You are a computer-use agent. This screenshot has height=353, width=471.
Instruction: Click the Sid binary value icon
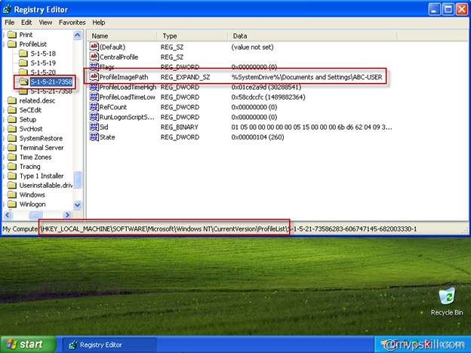click(94, 127)
